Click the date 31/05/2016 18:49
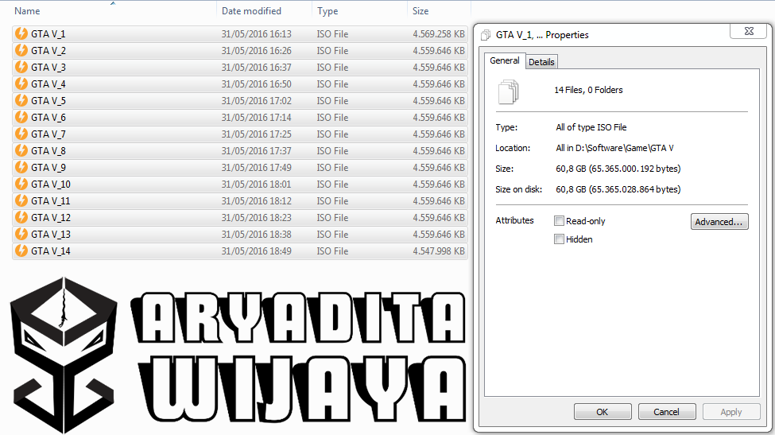Viewport: 775px width, 435px height. point(257,251)
